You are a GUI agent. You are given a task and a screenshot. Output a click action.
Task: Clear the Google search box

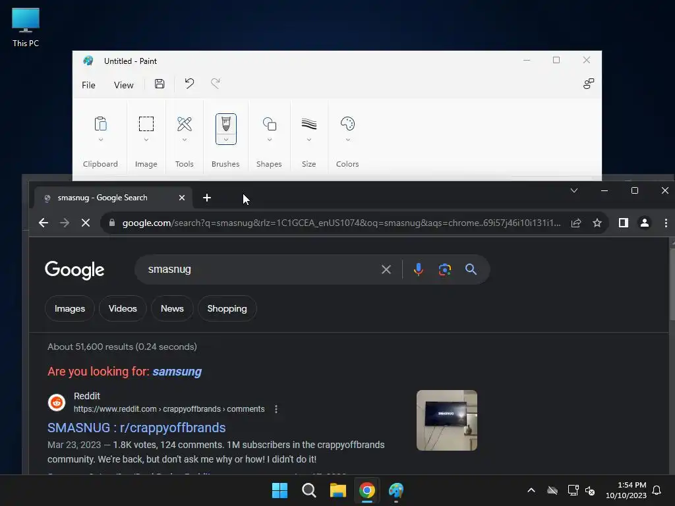click(x=386, y=269)
